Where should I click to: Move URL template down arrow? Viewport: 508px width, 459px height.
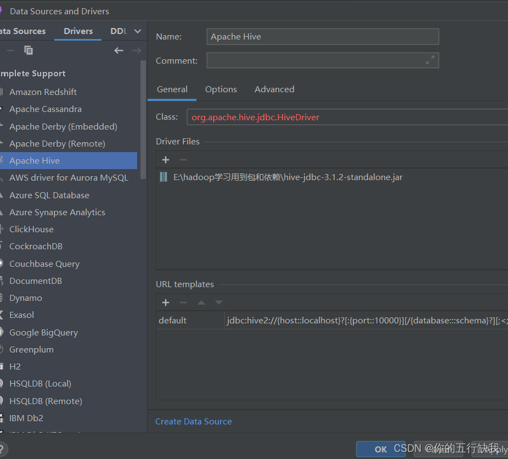219,303
